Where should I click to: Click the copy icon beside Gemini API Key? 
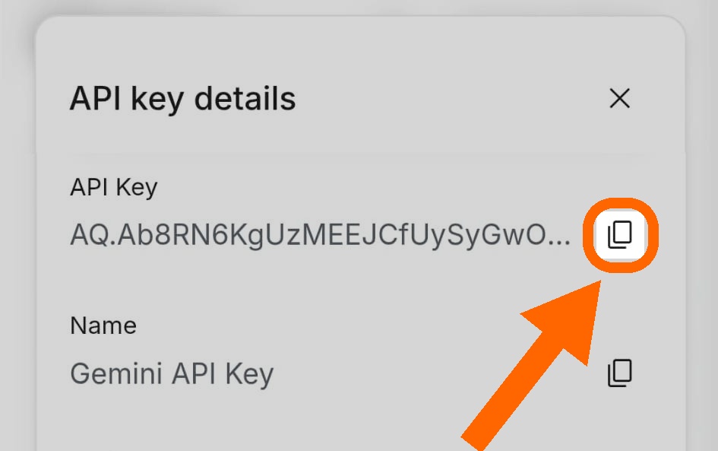pyautogui.click(x=620, y=373)
